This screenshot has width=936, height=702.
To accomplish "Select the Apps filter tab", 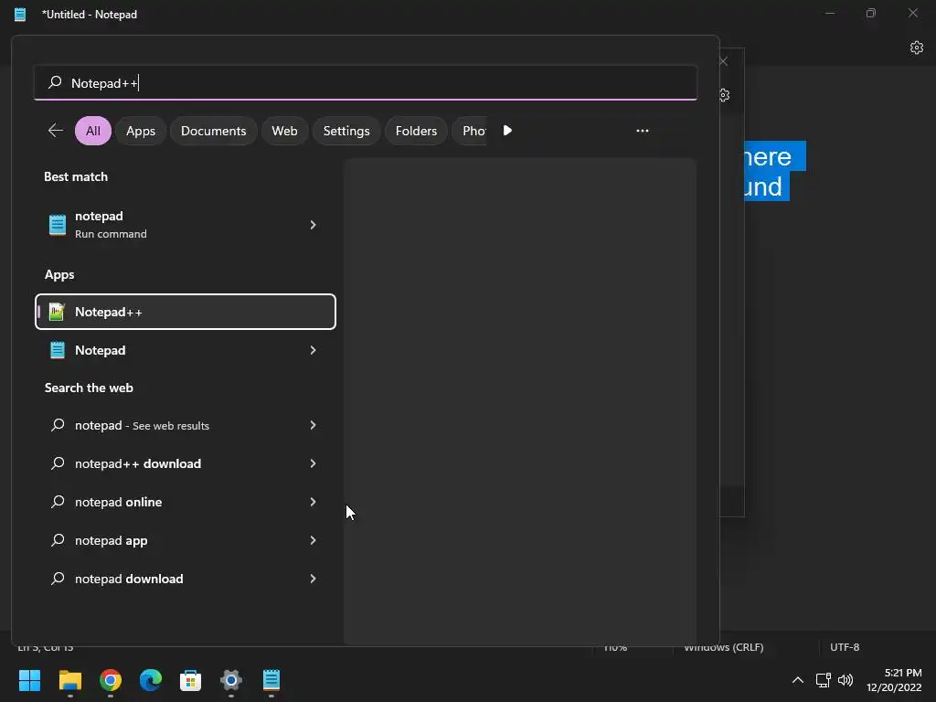I will tap(140, 131).
